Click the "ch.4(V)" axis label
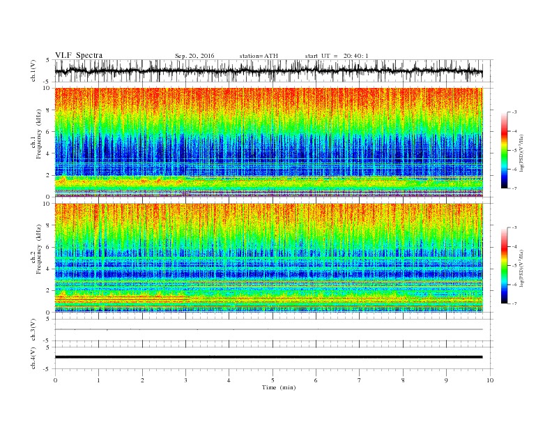Viewport: 552px width, 427px height. pyautogui.click(x=33, y=358)
